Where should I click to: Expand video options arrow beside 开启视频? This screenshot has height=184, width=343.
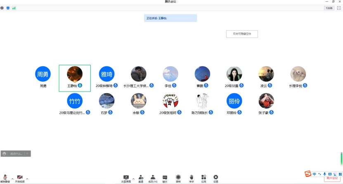tap(27, 179)
